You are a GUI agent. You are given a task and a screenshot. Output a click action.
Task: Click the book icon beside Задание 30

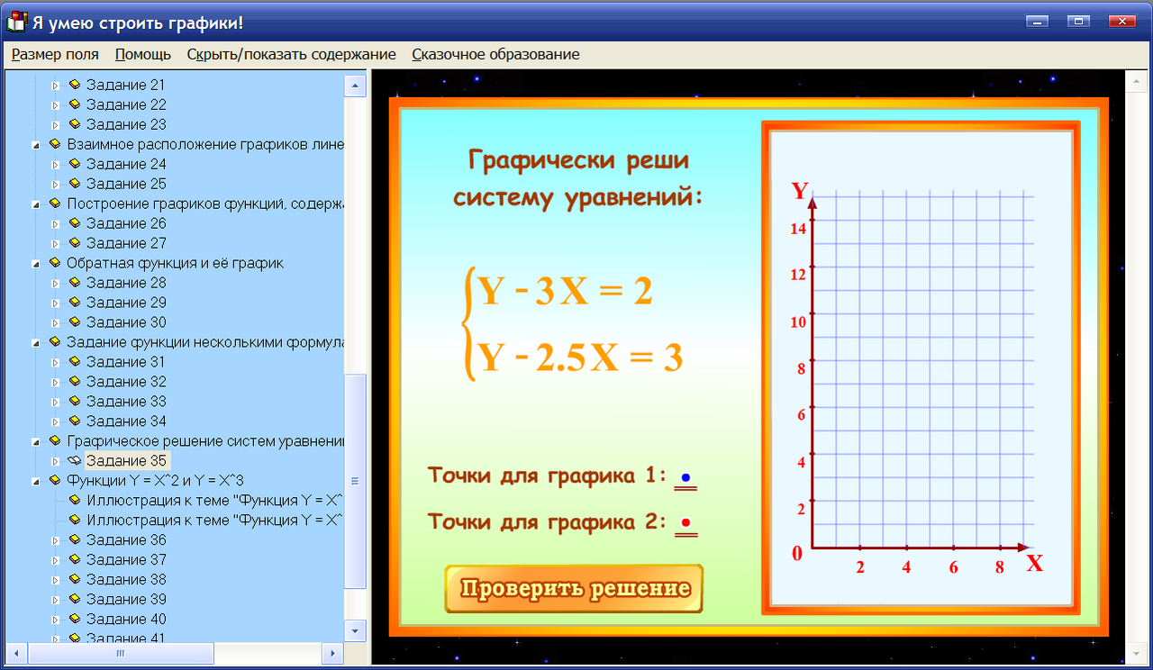point(73,322)
